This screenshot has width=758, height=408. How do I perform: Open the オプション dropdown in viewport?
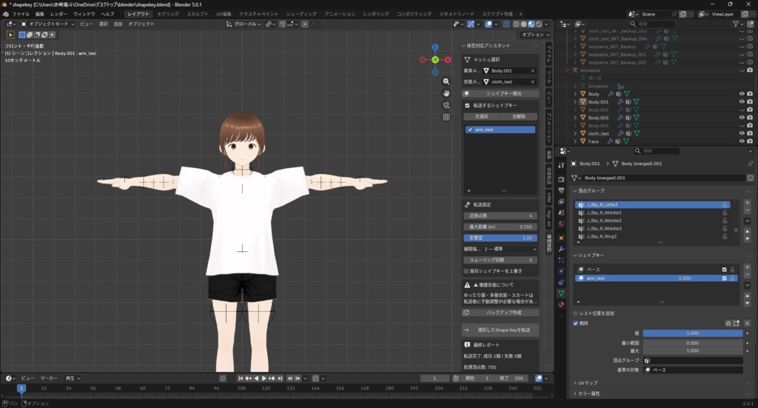tap(535, 35)
